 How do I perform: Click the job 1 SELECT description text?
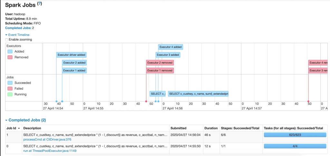[x=95, y=134]
